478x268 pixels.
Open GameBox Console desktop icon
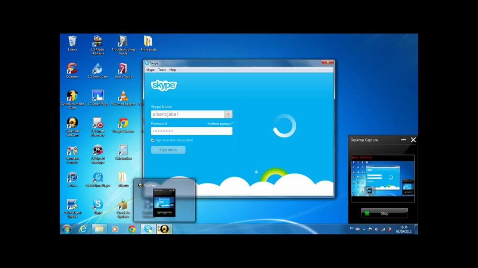tap(72, 154)
